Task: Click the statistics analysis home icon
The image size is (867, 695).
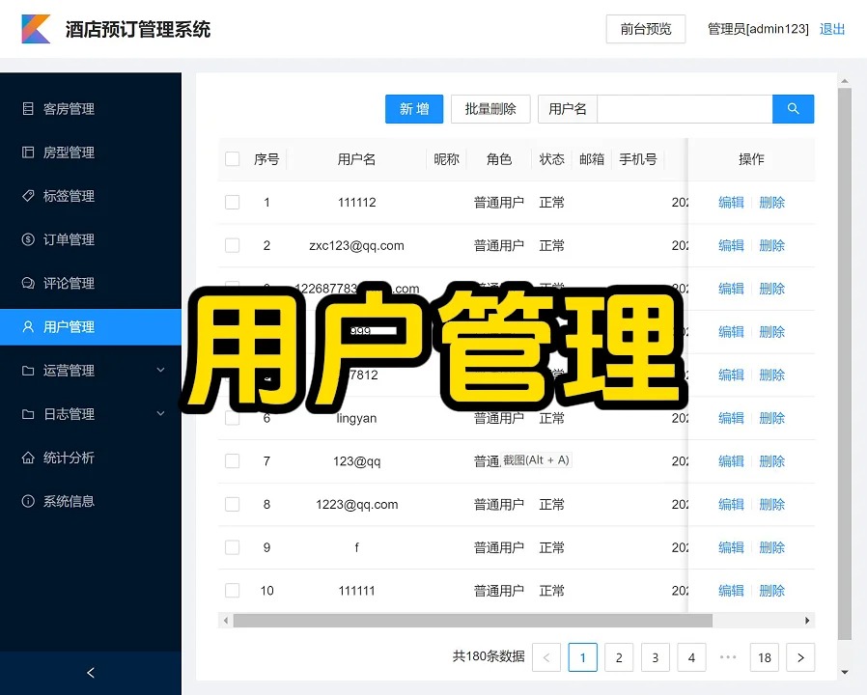Action: [x=28, y=458]
